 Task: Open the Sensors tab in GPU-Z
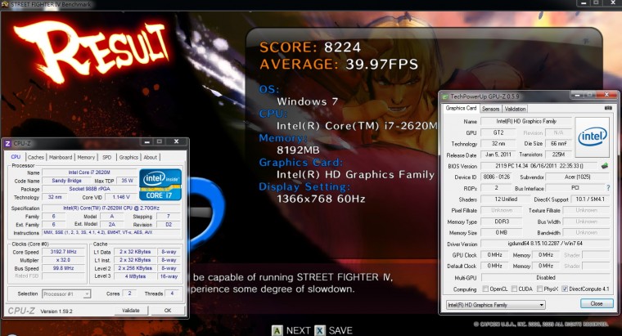click(x=491, y=109)
